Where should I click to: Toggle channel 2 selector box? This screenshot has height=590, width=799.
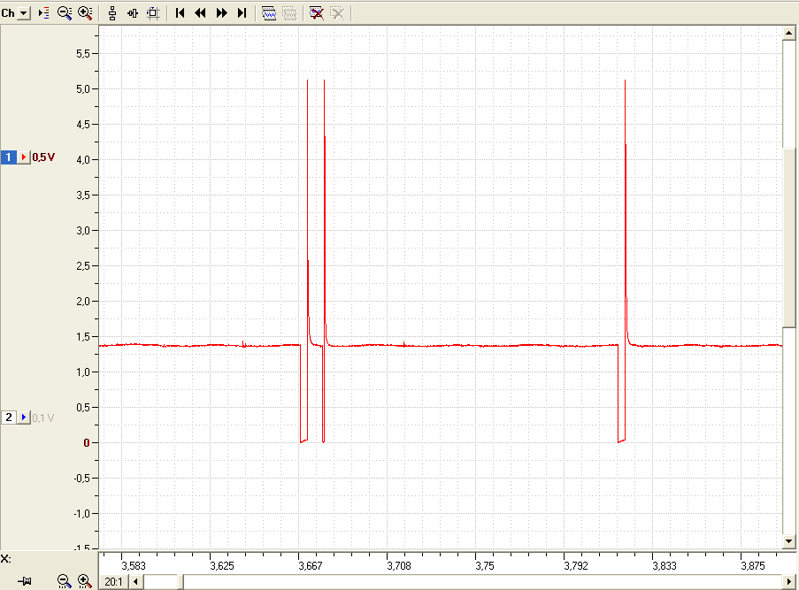[9, 418]
